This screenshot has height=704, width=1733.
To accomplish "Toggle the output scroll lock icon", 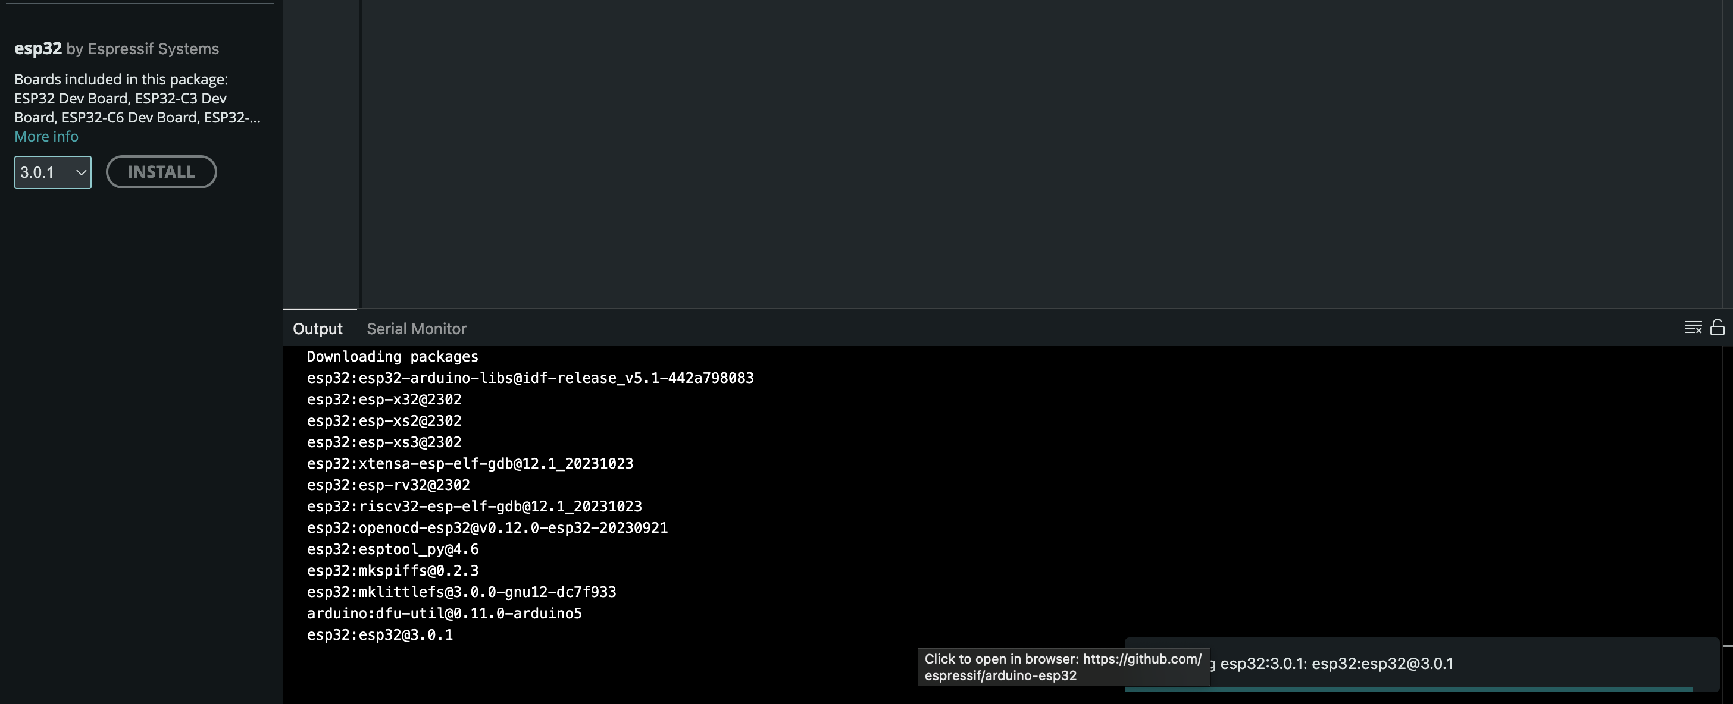I will pos(1717,328).
